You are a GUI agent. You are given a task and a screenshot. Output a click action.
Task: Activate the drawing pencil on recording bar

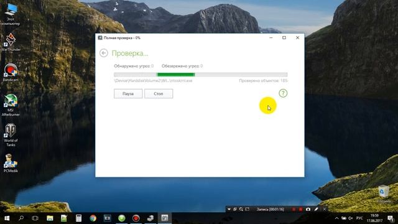[x=317, y=209]
